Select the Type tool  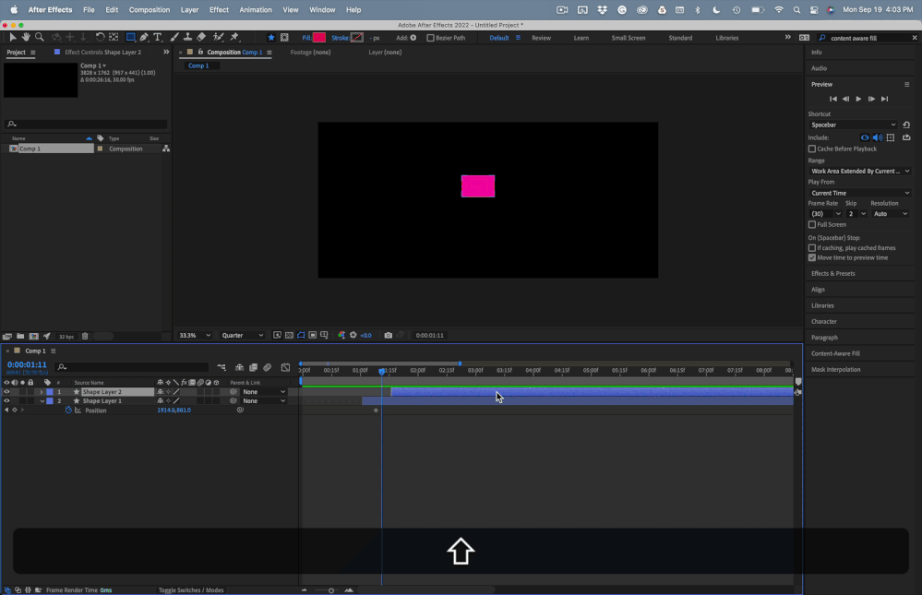158,37
